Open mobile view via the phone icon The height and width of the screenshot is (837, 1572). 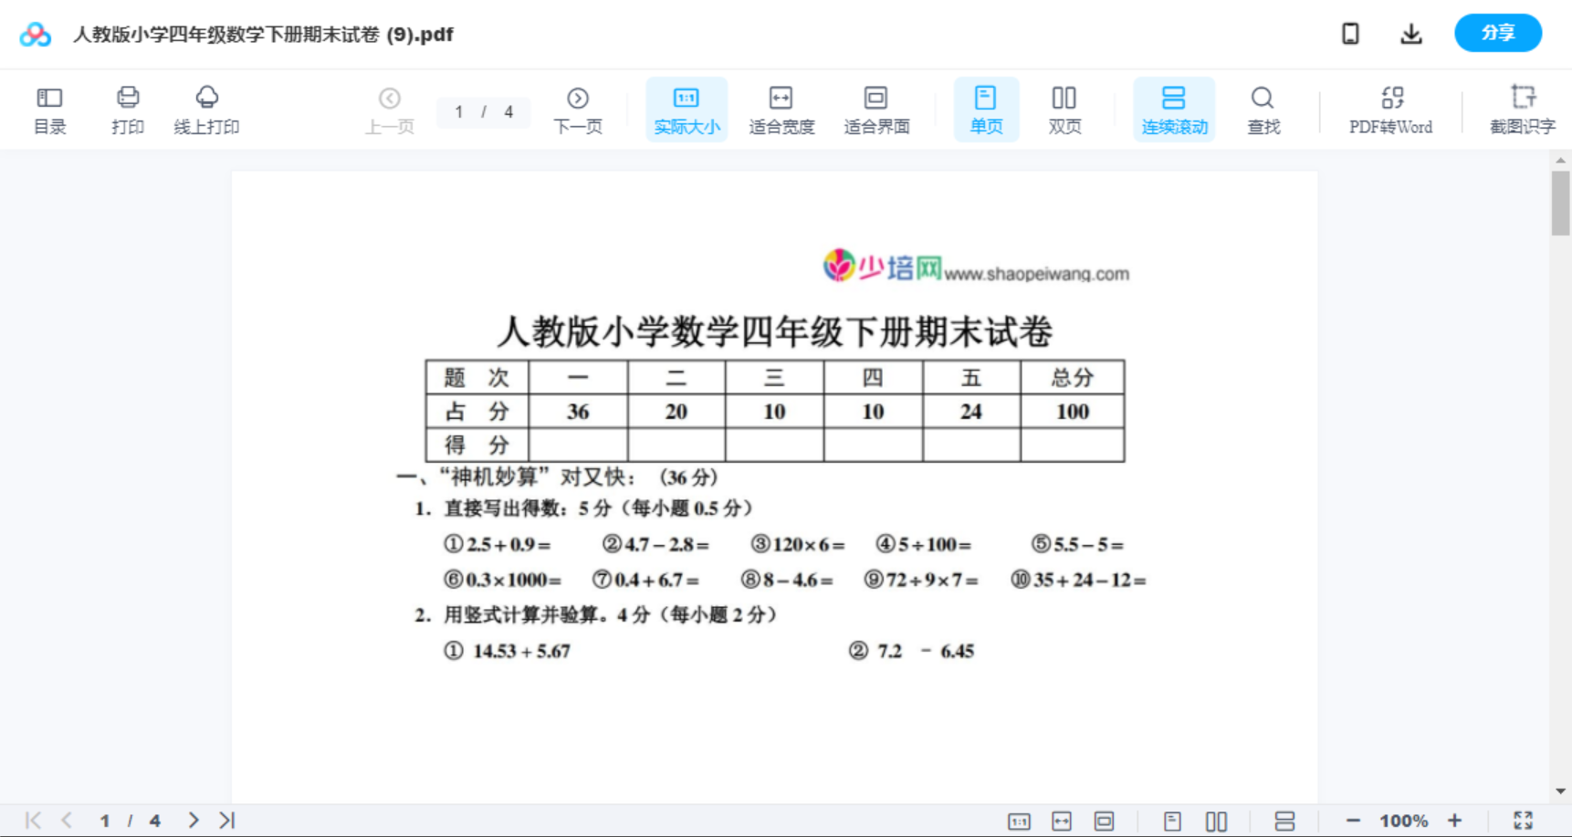1350,33
